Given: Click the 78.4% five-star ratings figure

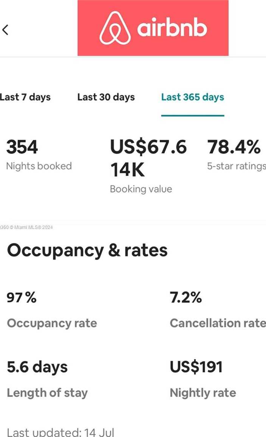Looking at the screenshot, I should point(234,147).
